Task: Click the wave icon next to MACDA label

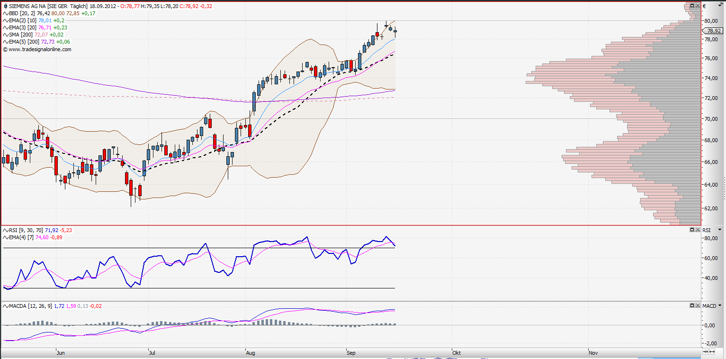Action: [x=6, y=306]
